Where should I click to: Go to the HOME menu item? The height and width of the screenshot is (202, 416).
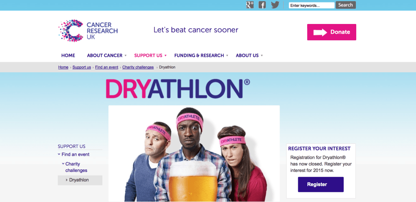click(68, 55)
